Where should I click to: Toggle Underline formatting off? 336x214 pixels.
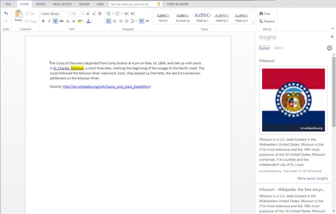tap(55, 21)
